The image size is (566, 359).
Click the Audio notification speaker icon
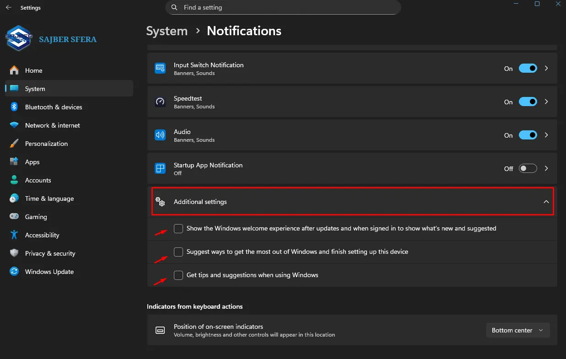pos(160,135)
